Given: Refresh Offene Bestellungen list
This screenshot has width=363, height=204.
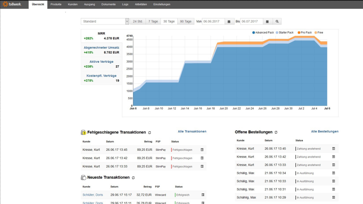Looking at the screenshot, I should point(276,132).
